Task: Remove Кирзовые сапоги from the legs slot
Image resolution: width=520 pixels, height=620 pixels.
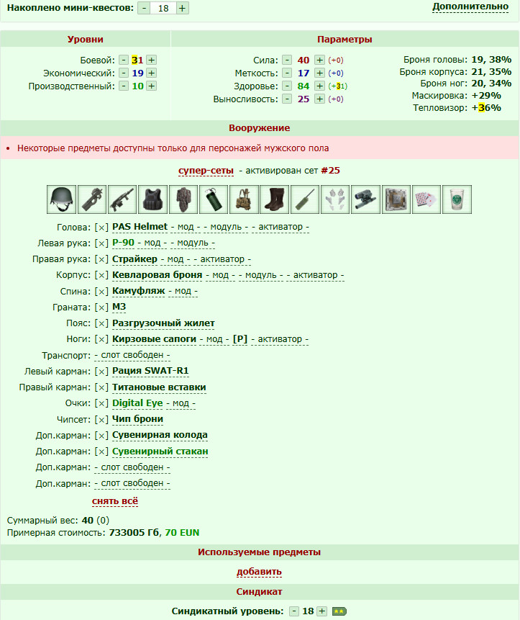Action: (x=101, y=339)
